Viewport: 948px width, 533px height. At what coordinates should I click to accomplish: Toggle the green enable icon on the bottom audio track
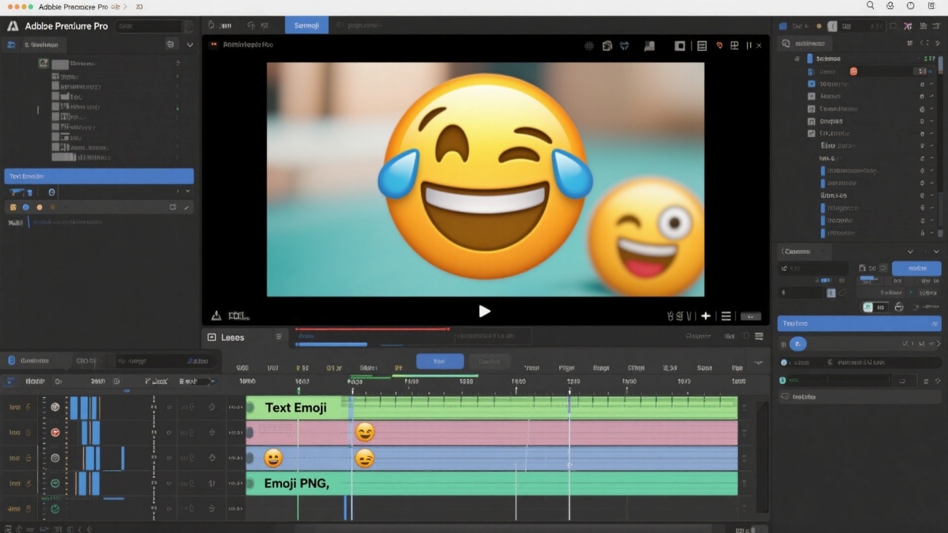55,509
